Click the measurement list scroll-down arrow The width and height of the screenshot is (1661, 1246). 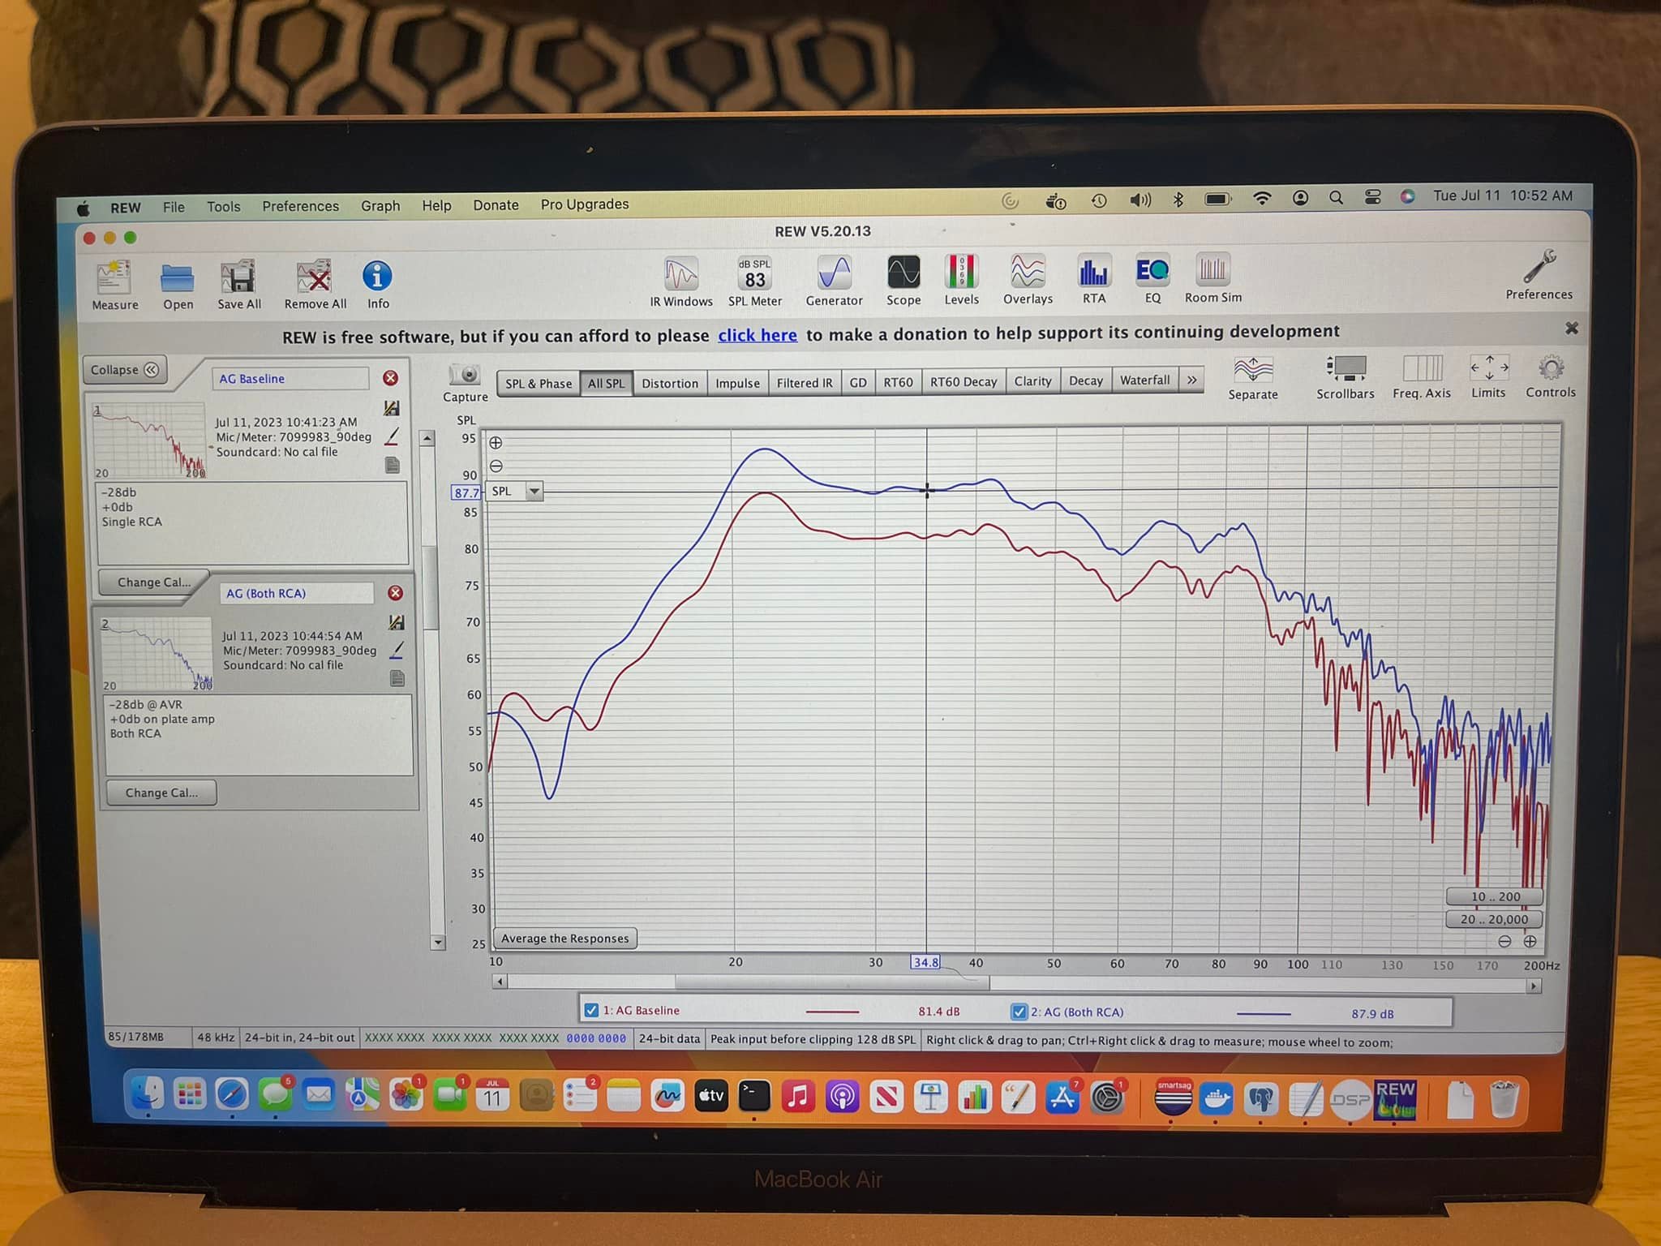pyautogui.click(x=439, y=943)
